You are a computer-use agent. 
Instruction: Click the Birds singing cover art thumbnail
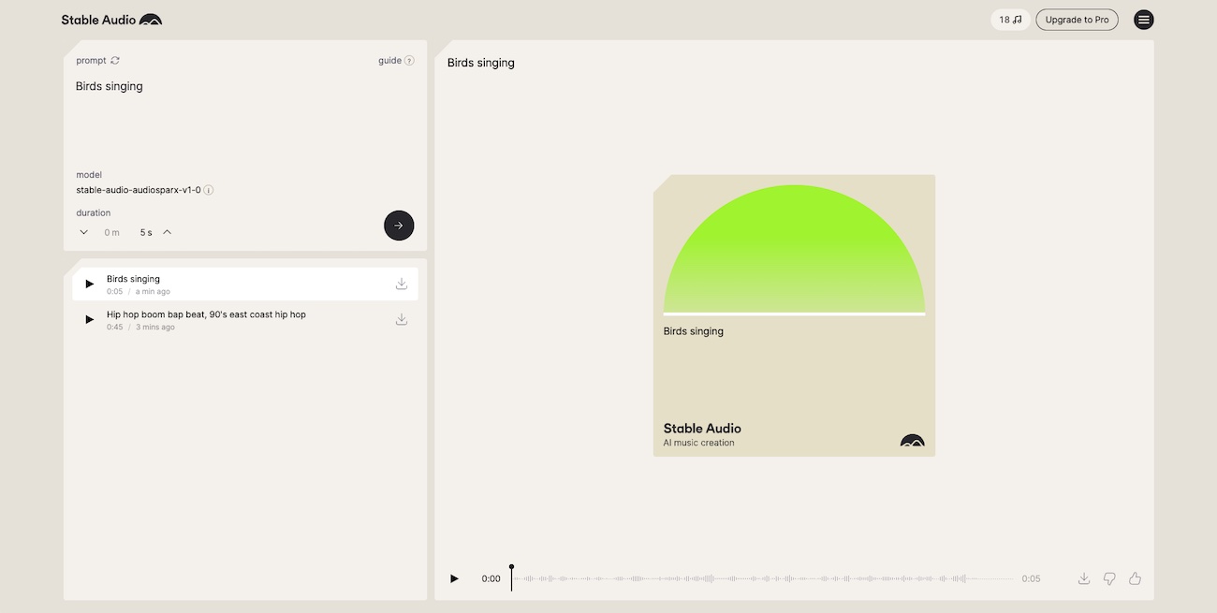pos(794,315)
